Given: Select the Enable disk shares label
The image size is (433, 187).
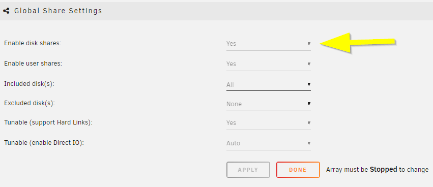Looking at the screenshot, I should 32,43.
